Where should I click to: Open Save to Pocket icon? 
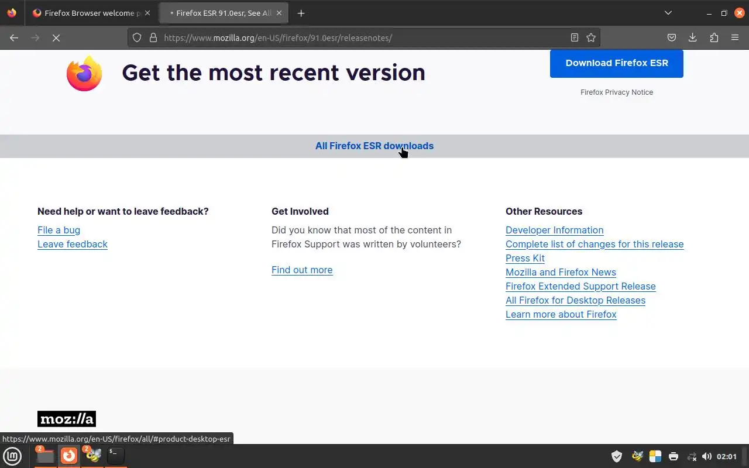click(x=672, y=37)
